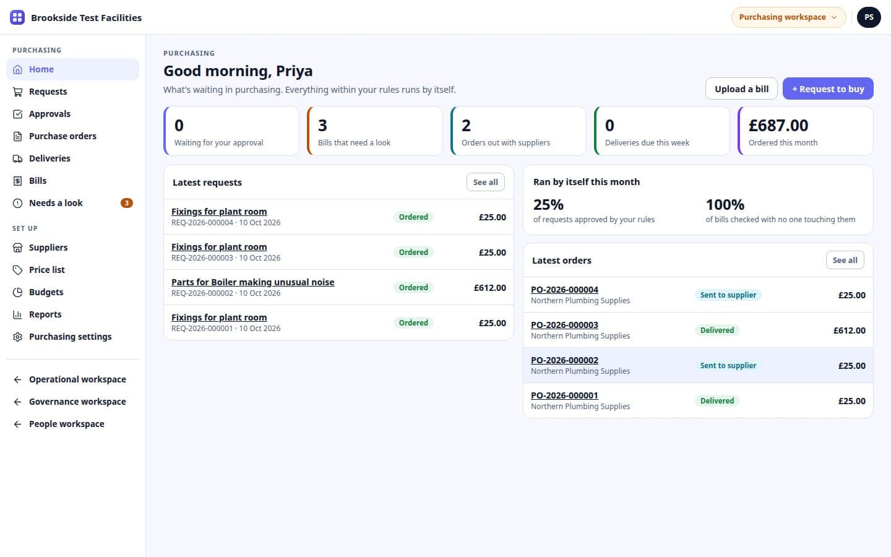Click the Purchase orders document icon
The height and width of the screenshot is (557, 891).
(x=17, y=136)
